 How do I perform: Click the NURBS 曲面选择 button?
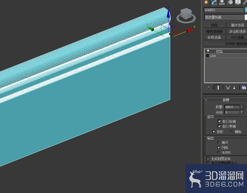237,43
